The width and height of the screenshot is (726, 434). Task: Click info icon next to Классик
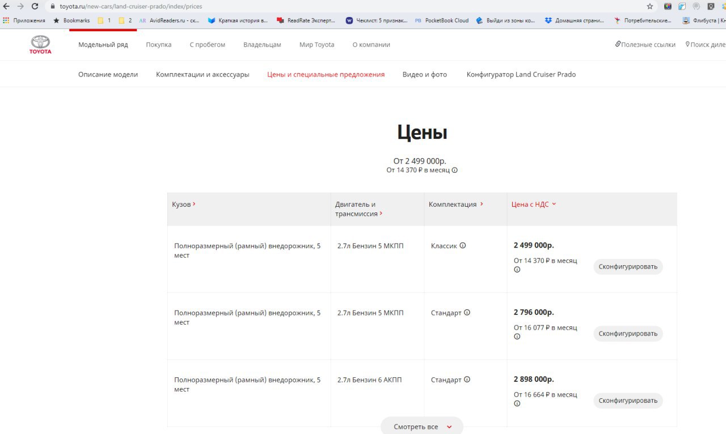pyautogui.click(x=463, y=245)
